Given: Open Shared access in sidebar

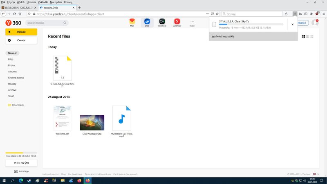Looking at the screenshot, I should 16,78.
